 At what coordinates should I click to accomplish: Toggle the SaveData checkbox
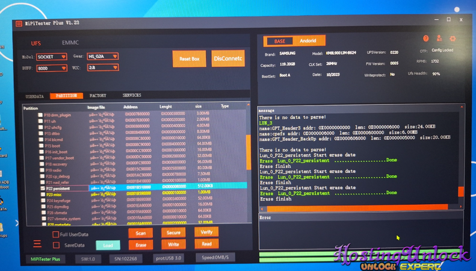point(56,245)
